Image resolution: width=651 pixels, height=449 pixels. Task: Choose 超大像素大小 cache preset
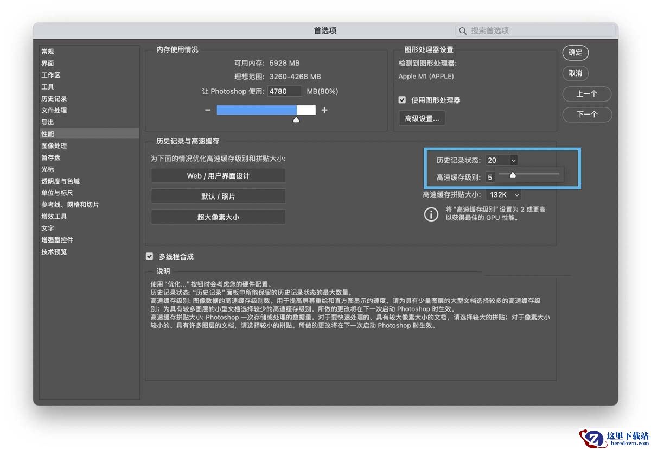(218, 217)
